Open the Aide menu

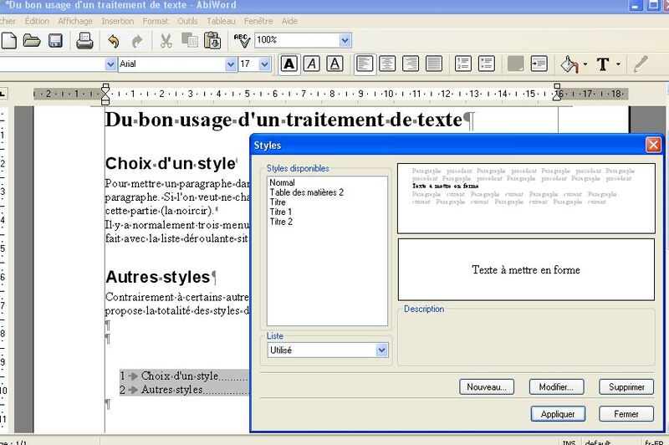(289, 21)
